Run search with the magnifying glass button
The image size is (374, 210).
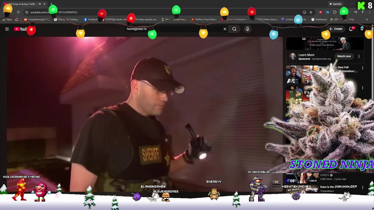click(x=234, y=29)
